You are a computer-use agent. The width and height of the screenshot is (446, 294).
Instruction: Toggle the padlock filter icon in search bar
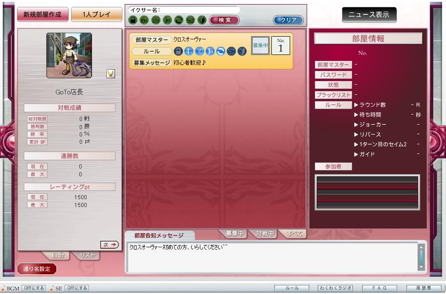point(132,20)
